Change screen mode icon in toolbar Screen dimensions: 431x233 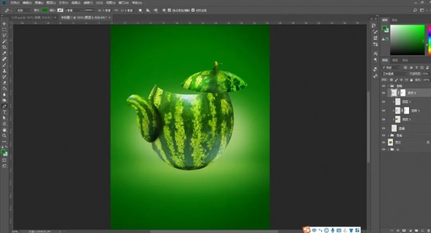4,166
